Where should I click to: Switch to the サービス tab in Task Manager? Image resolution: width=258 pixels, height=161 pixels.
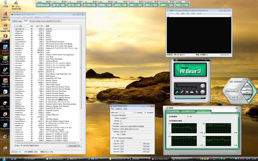(x=33, y=21)
